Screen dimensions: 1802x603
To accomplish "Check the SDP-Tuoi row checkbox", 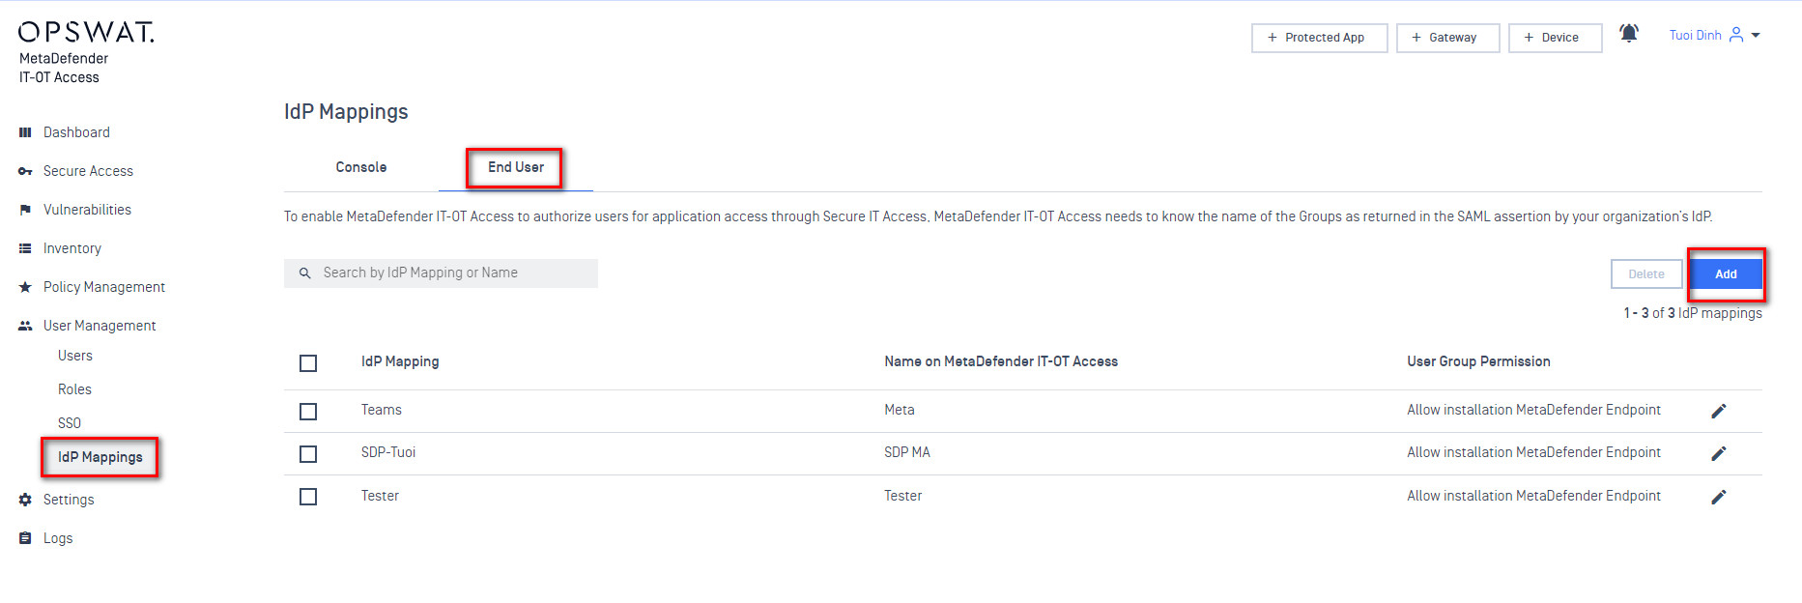I will (308, 454).
